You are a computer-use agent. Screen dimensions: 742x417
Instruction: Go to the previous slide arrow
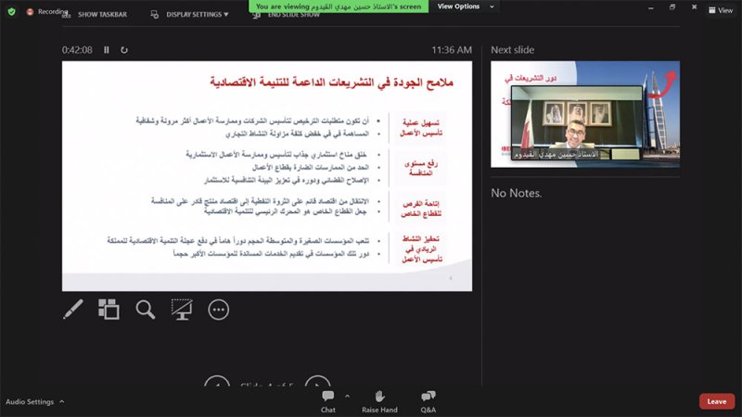(217, 381)
